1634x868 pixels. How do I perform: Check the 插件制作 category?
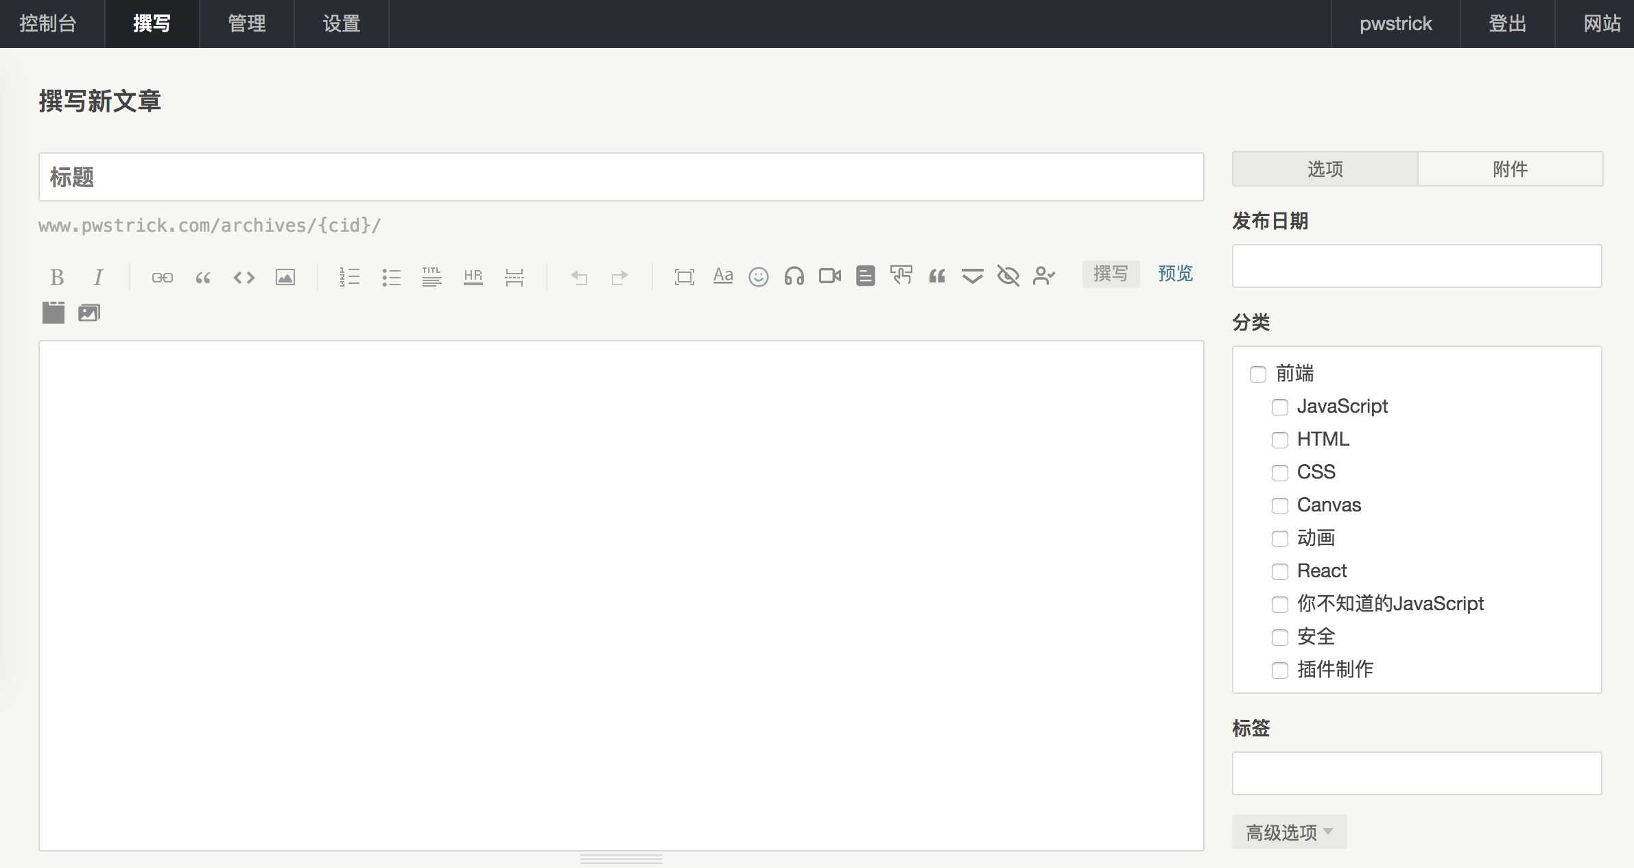pos(1280,670)
